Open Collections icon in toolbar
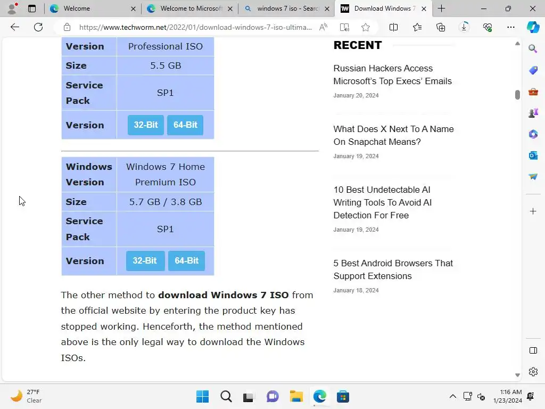Image resolution: width=545 pixels, height=409 pixels. [x=440, y=27]
